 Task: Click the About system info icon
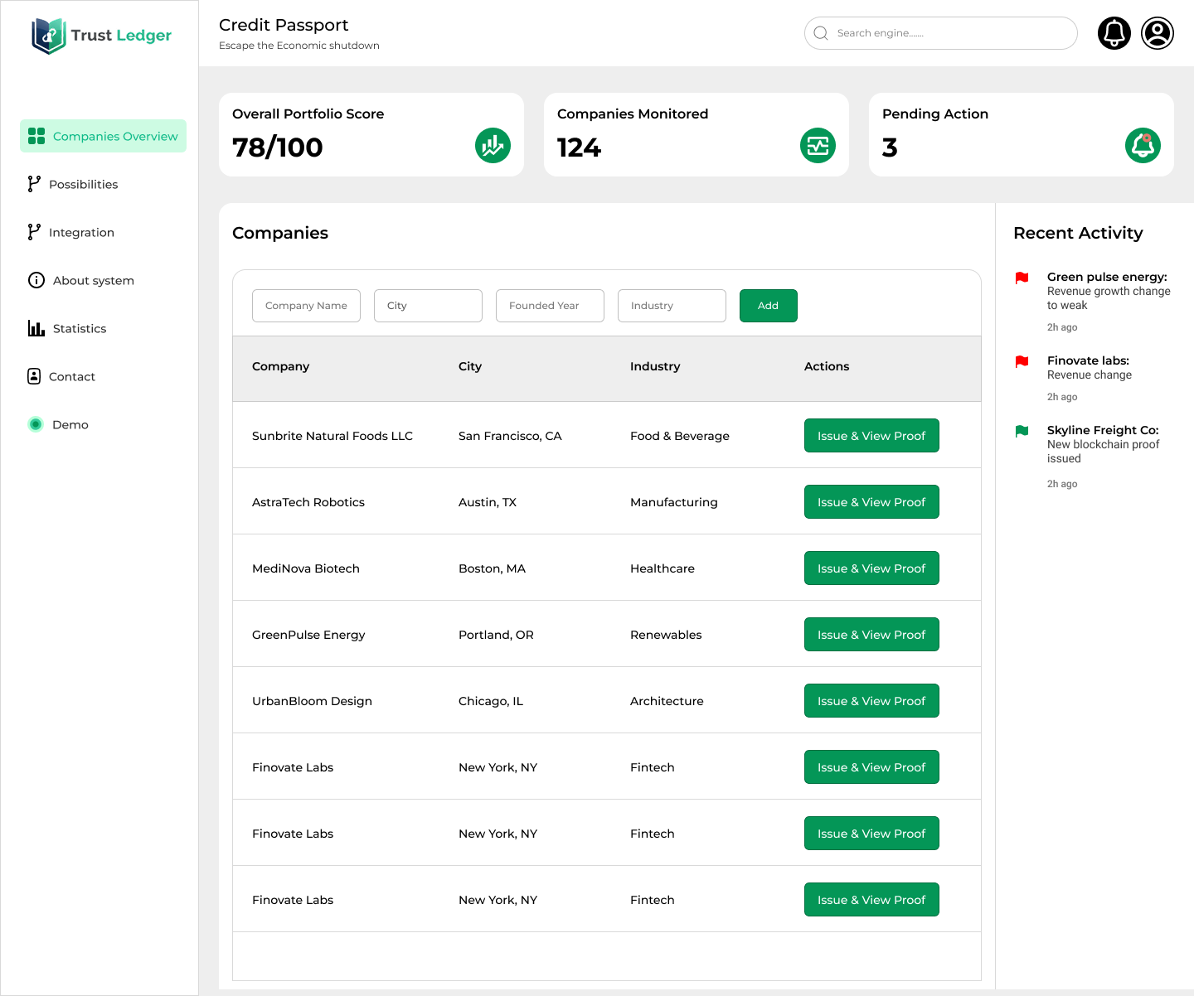(x=36, y=280)
